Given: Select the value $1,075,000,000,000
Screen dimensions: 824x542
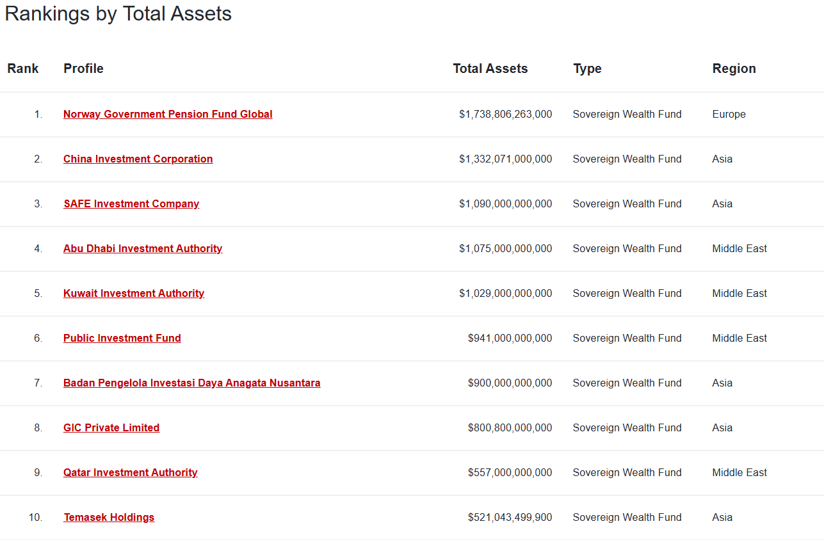Looking at the screenshot, I should pos(505,248).
